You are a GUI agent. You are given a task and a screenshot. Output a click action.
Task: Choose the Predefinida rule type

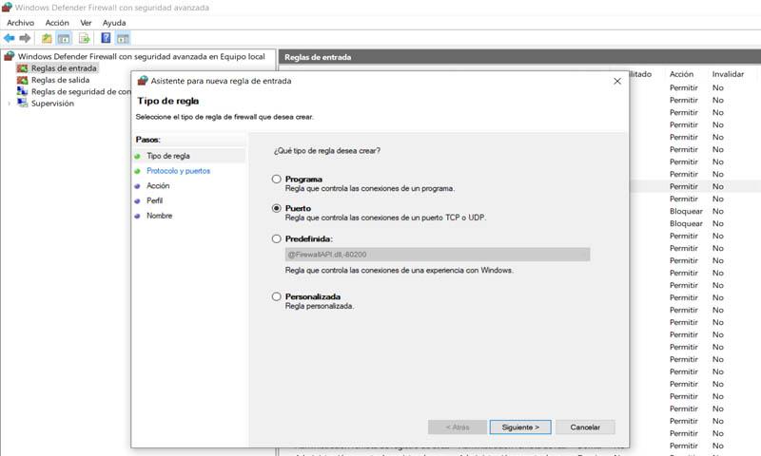point(277,239)
